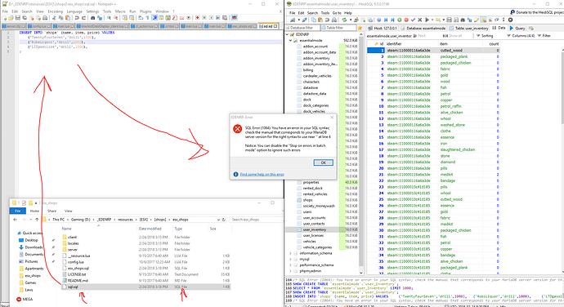Click 'Find some help on this error' link

click(x=262, y=175)
